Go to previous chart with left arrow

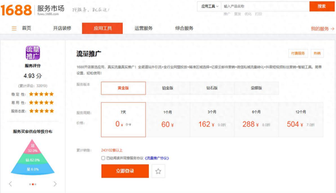click(x=10, y=184)
